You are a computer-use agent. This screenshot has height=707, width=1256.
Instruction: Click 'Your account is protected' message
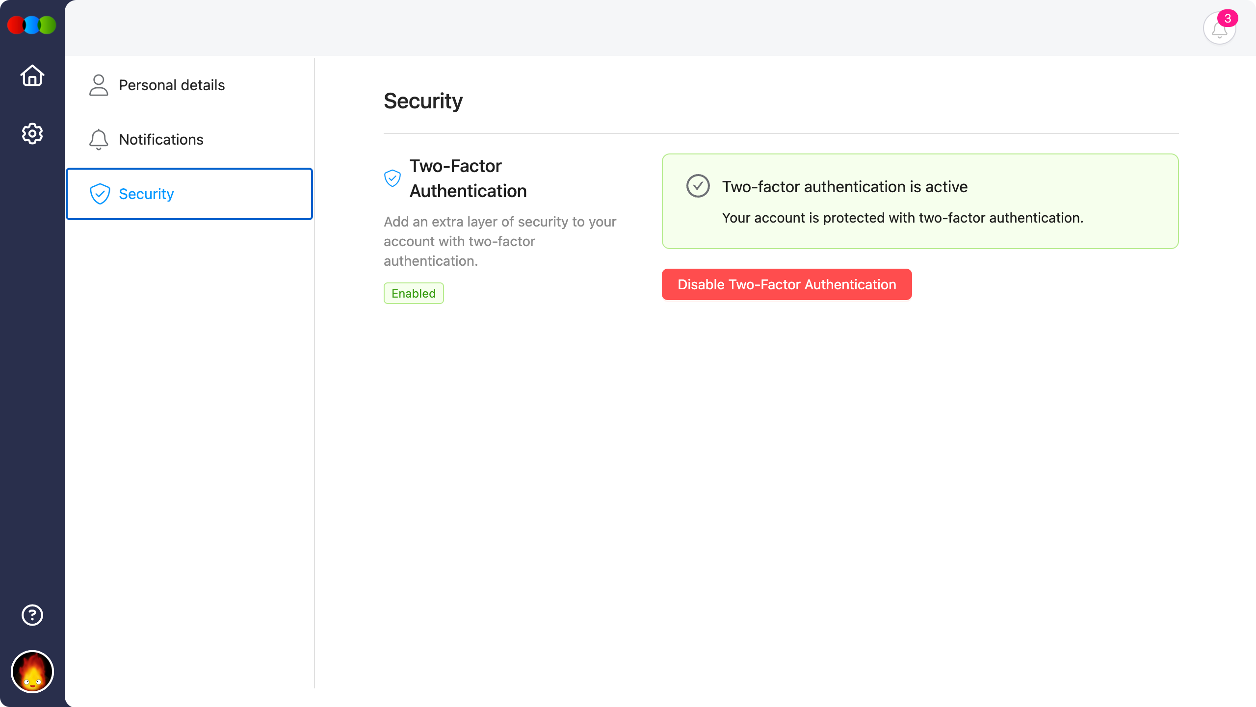click(x=903, y=218)
